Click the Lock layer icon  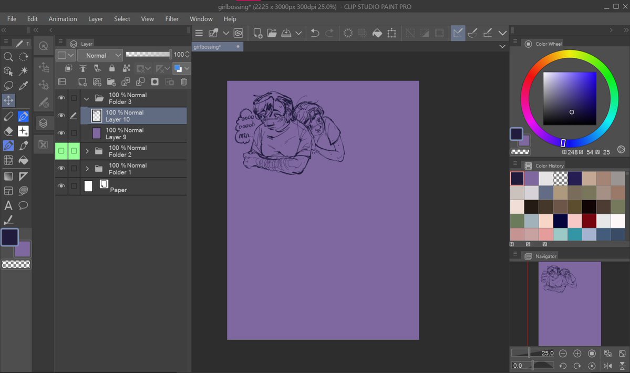tap(112, 68)
